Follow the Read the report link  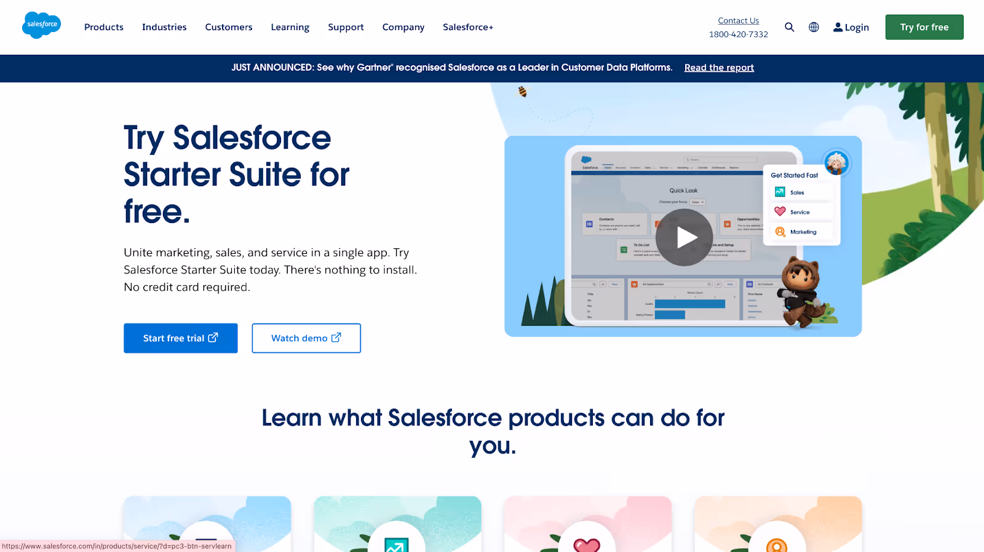tap(719, 68)
